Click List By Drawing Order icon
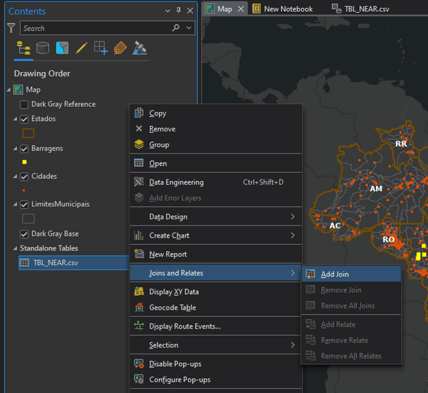This screenshot has height=393, width=428. [23, 49]
